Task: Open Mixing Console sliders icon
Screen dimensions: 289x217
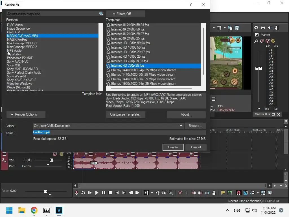Action: pos(277,28)
